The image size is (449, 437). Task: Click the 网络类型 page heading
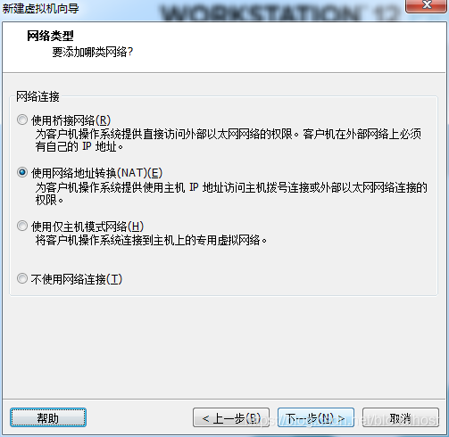click(x=50, y=36)
